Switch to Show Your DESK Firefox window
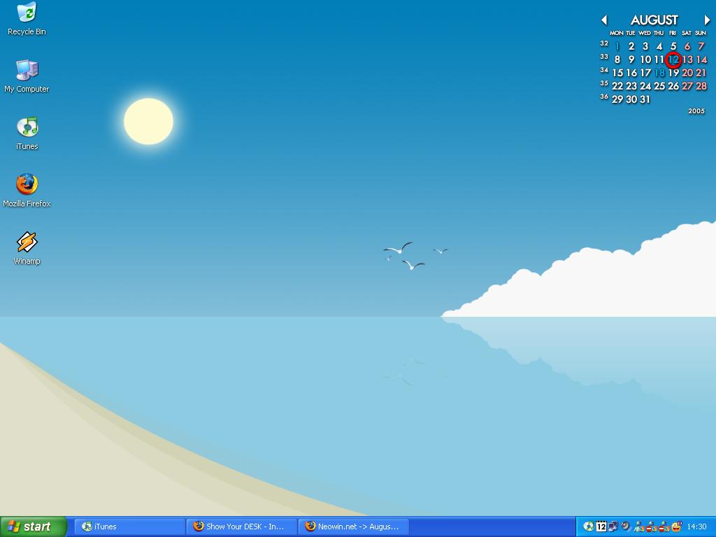This screenshot has width=716, height=537. click(x=242, y=527)
